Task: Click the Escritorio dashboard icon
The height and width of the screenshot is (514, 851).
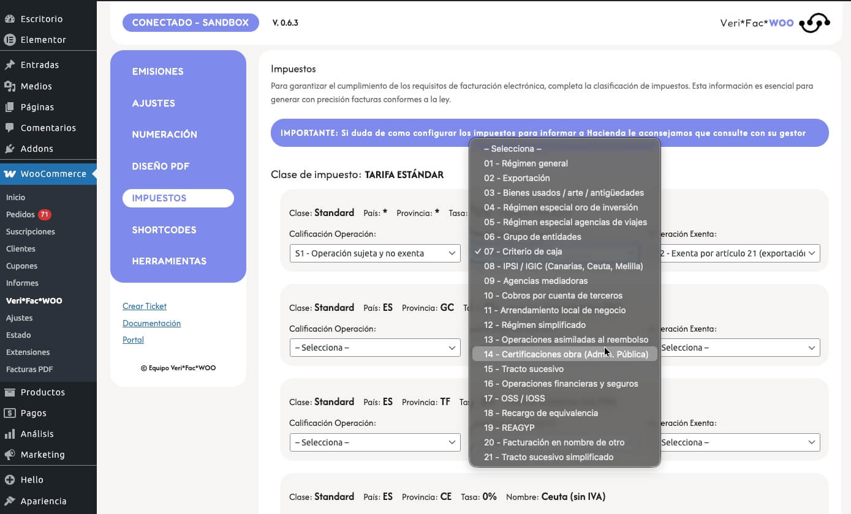Action: tap(10, 19)
